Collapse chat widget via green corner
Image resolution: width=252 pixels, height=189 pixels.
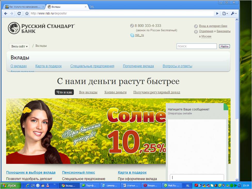coord(226,107)
